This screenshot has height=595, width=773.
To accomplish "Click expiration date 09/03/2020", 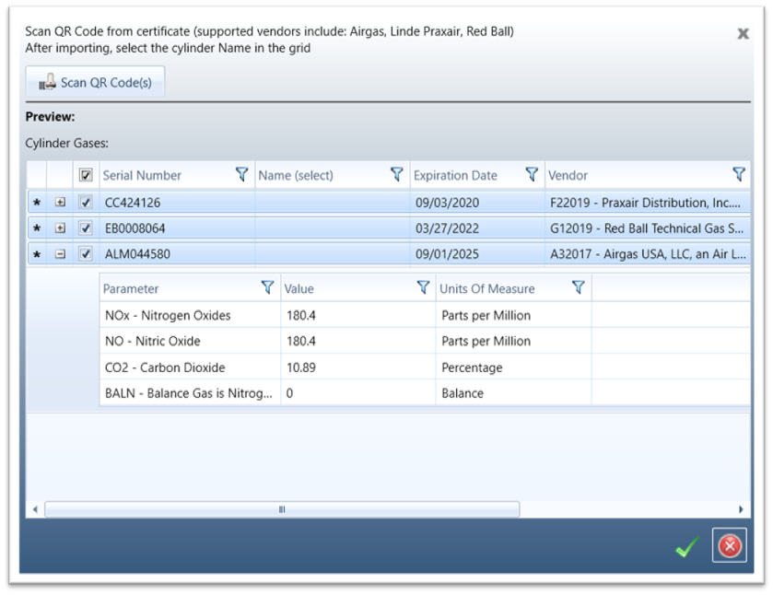I will tap(447, 203).
